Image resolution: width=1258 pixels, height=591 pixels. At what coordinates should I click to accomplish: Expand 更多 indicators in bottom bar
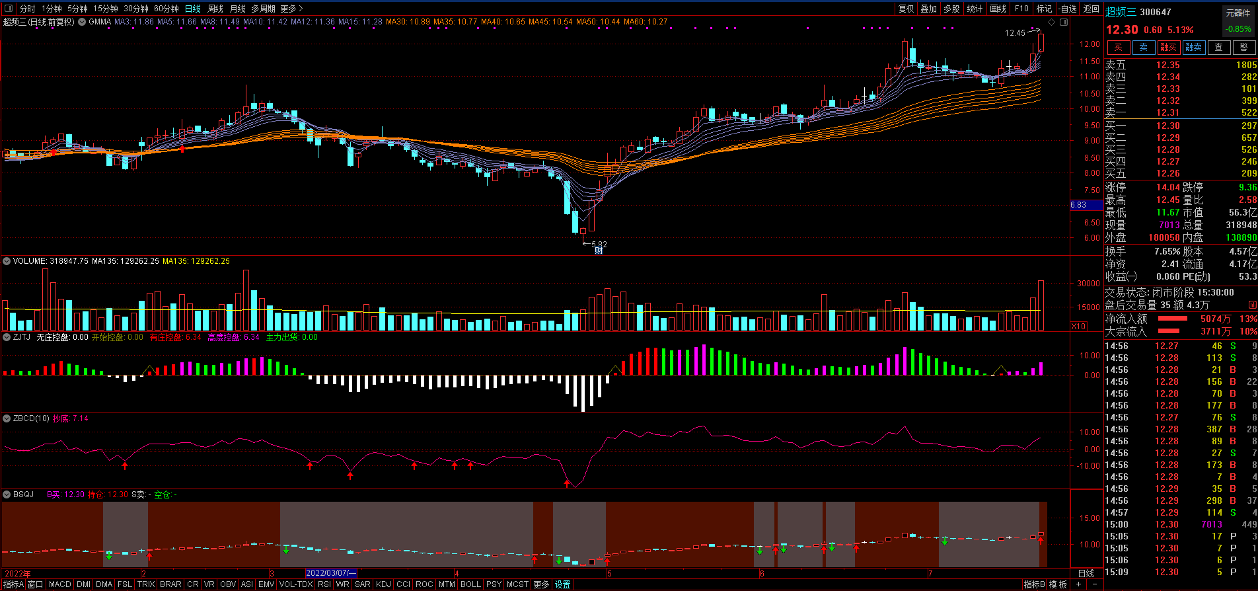point(541,584)
